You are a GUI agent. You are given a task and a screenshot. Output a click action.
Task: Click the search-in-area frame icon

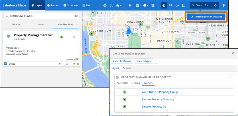pos(111,5)
